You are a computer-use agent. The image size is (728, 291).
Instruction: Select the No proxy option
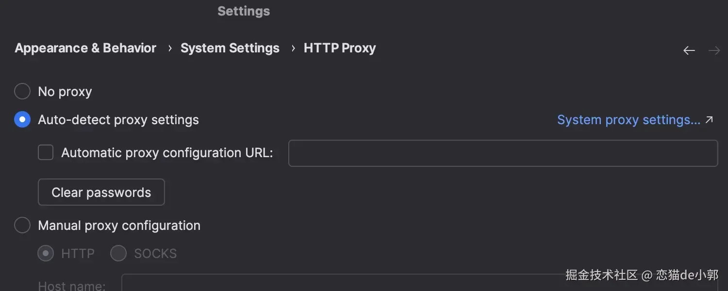22,92
